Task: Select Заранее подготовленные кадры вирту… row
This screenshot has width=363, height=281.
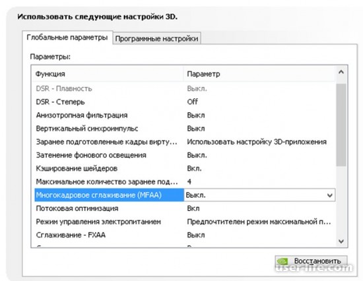Action: (185, 142)
